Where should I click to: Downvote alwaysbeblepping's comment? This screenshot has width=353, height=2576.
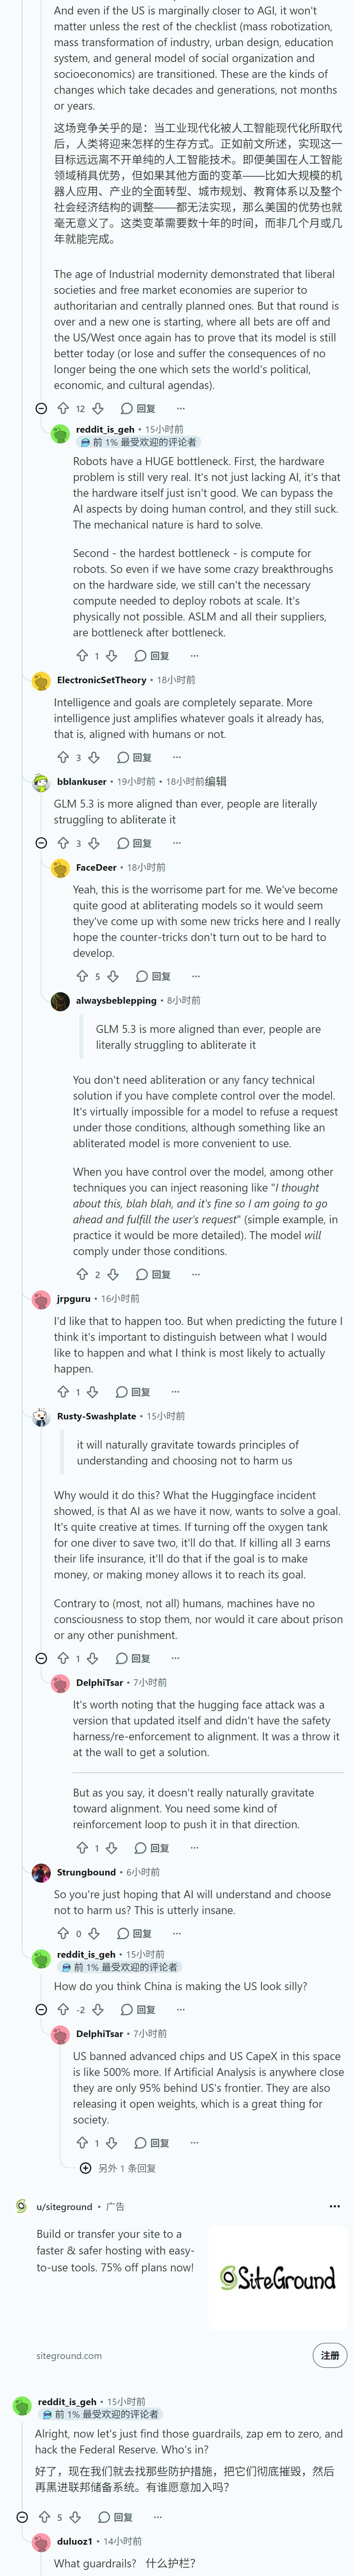[x=113, y=1274]
